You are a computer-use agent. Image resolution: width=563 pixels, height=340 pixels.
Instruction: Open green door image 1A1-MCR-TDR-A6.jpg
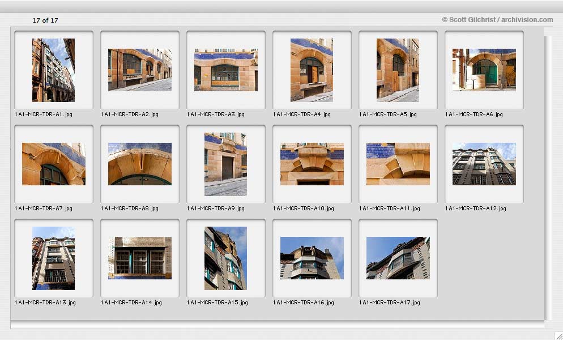pyautogui.click(x=484, y=70)
